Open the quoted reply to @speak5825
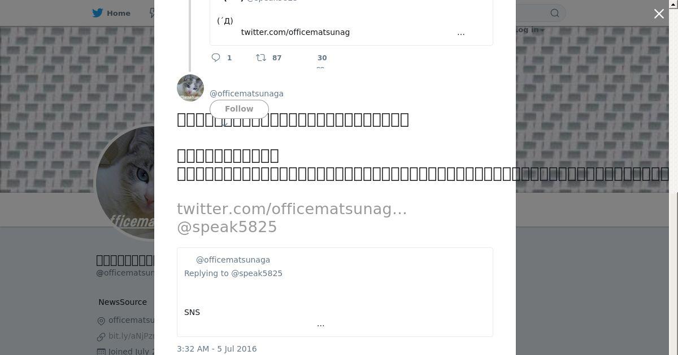Screen dimensions: 678x355 (334, 292)
